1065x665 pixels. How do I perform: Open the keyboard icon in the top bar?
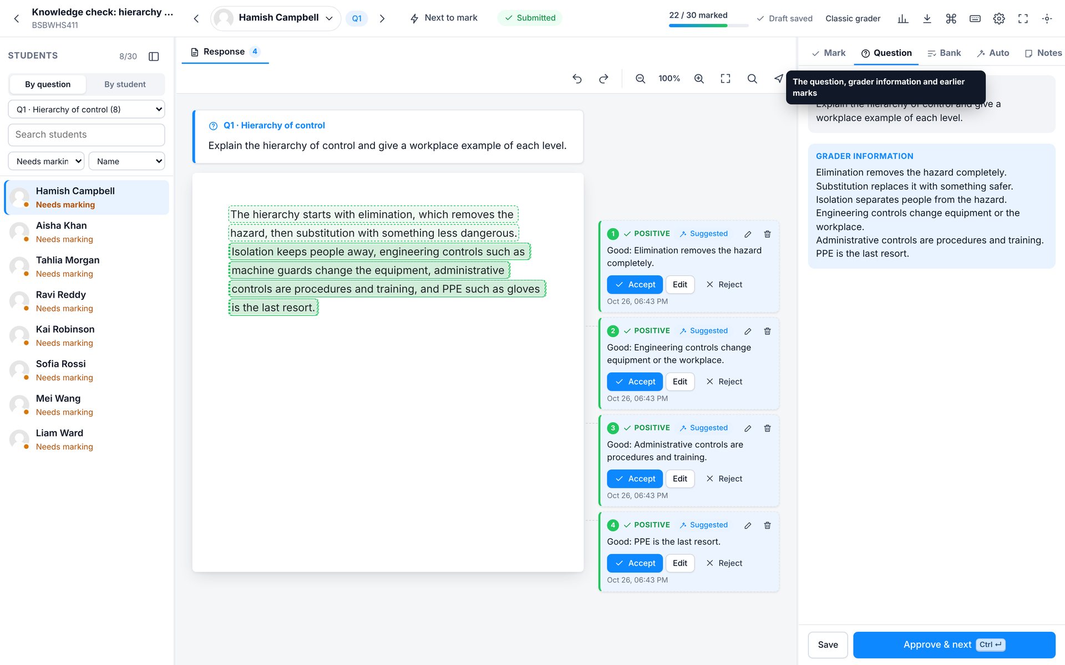(975, 18)
